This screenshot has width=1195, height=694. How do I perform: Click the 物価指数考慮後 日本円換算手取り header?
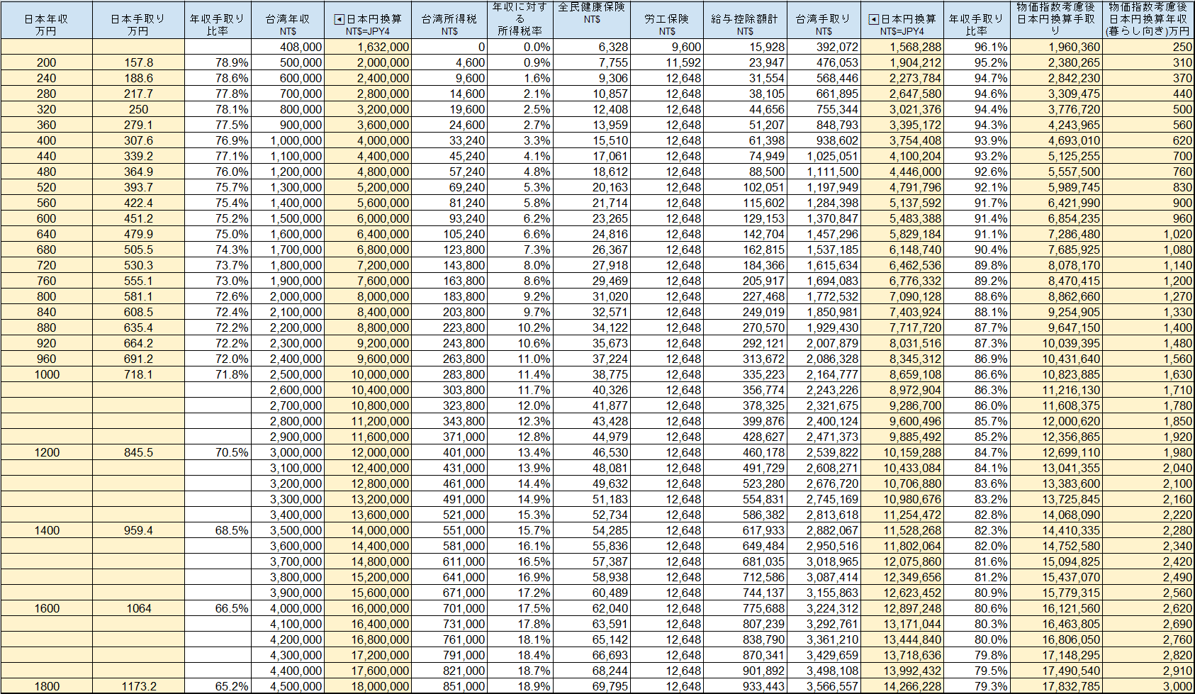click(x=1056, y=20)
